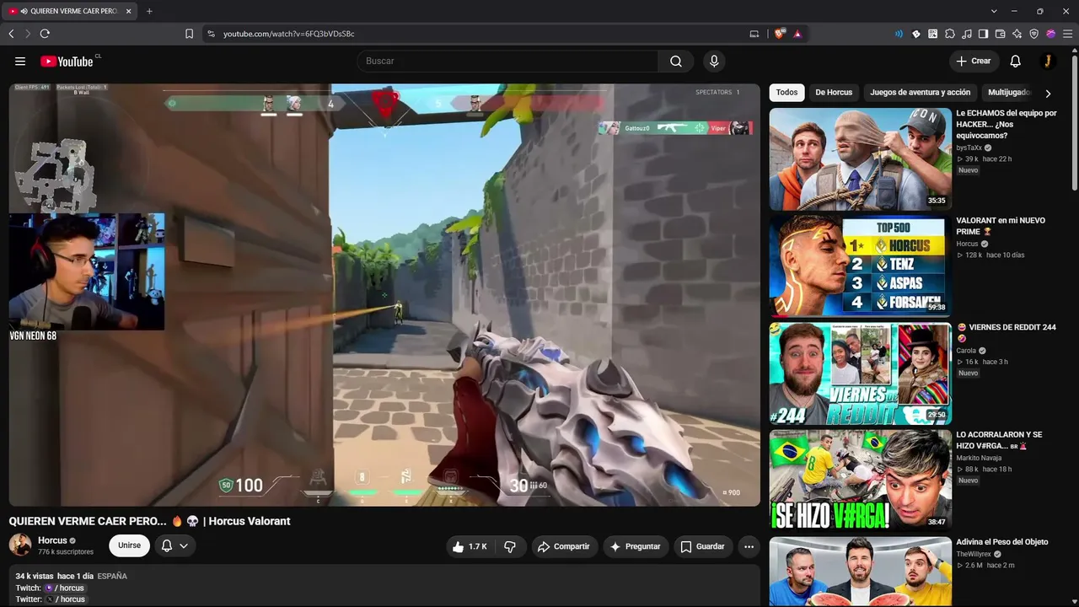The height and width of the screenshot is (607, 1079).
Task: Dislike the video with thumbs down
Action: coord(510,546)
